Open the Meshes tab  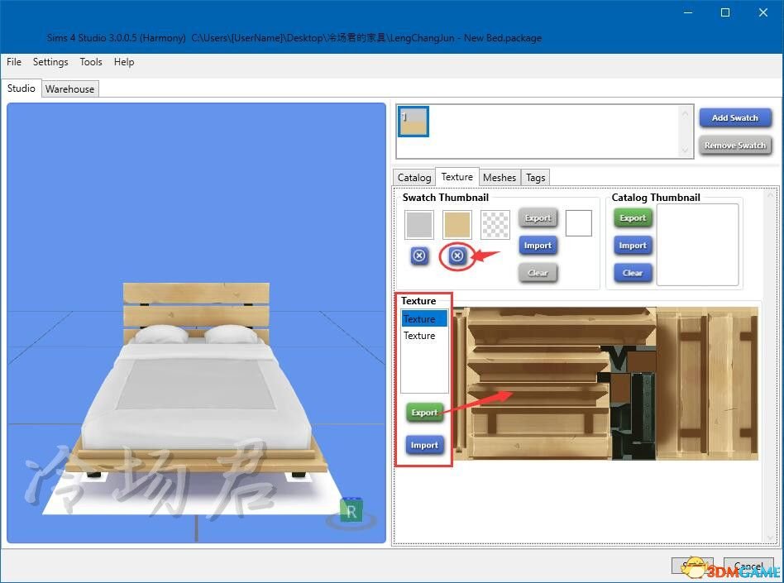500,178
